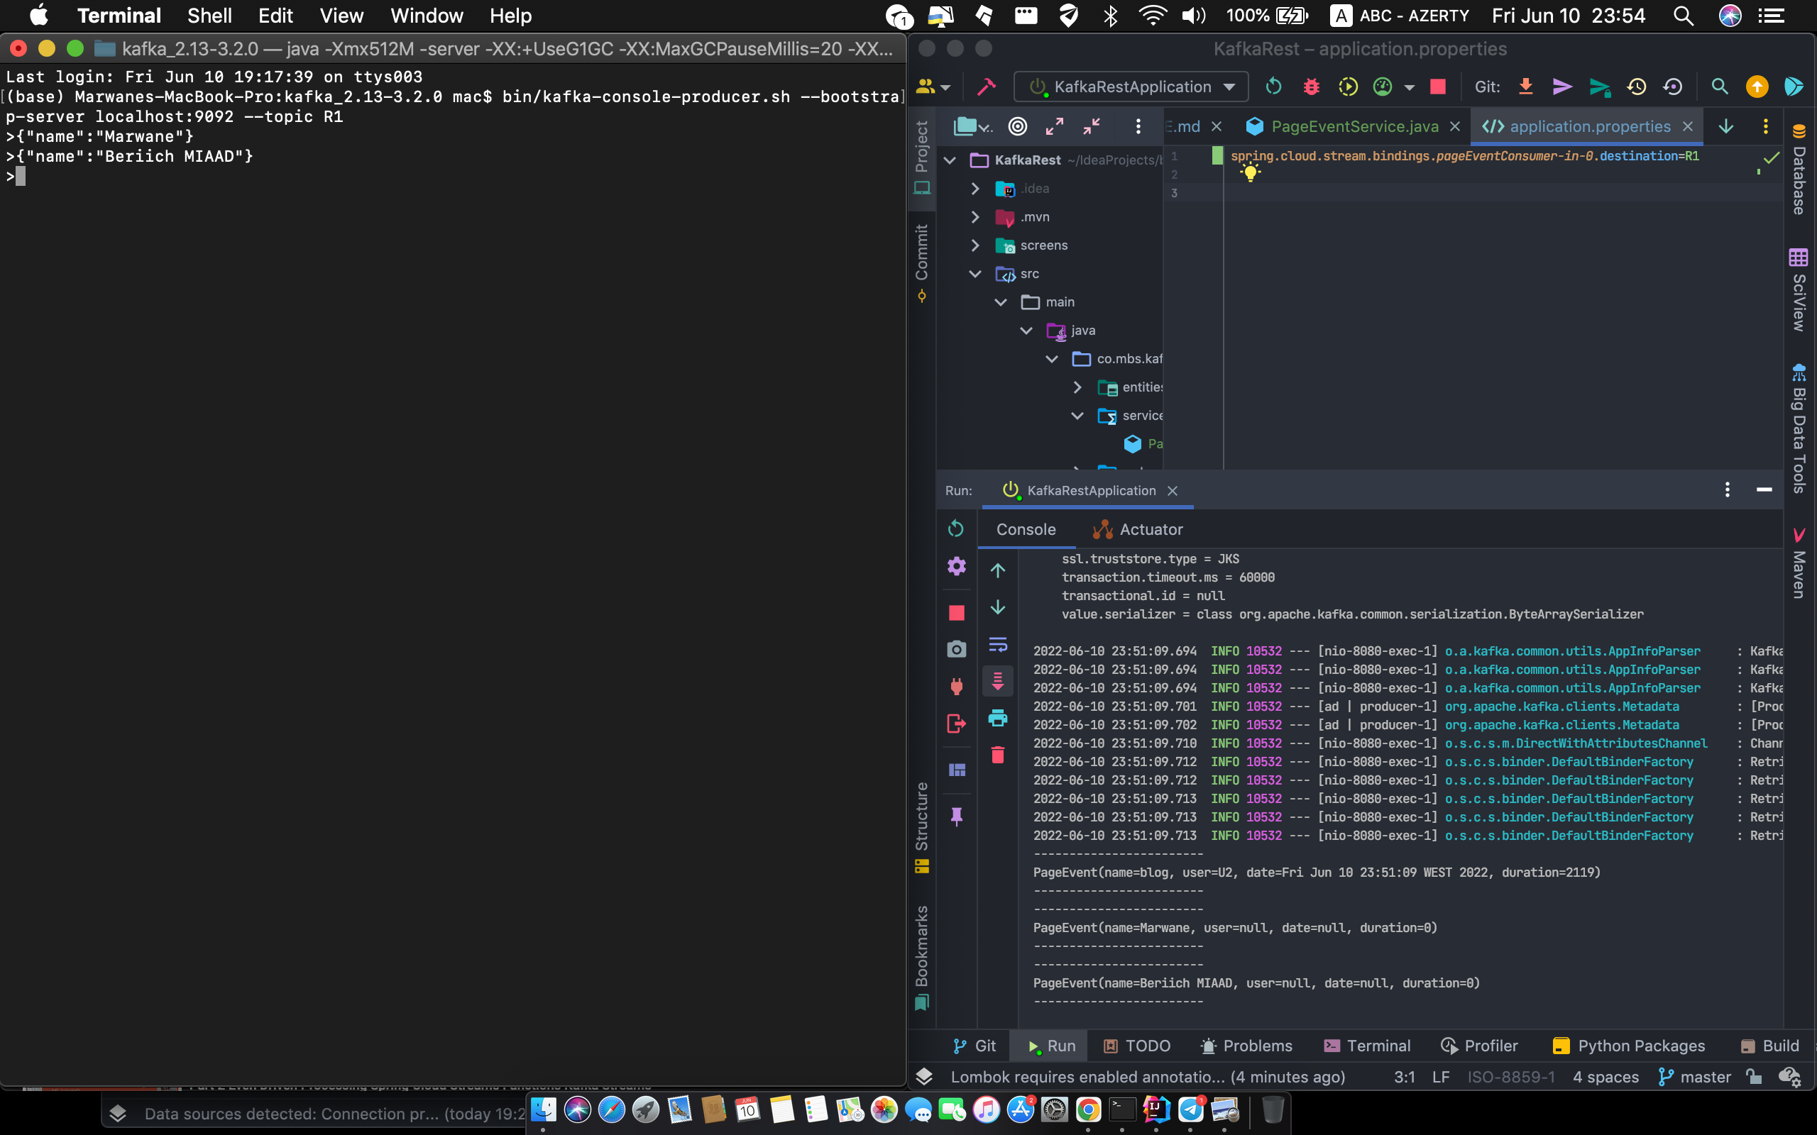Open Shell menu in macOS menu bar
This screenshot has height=1135, width=1817.
[x=209, y=16]
